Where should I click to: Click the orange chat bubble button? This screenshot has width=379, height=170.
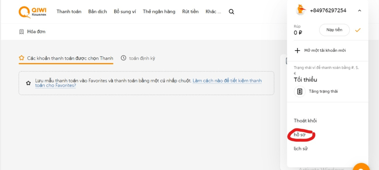tap(361, 167)
